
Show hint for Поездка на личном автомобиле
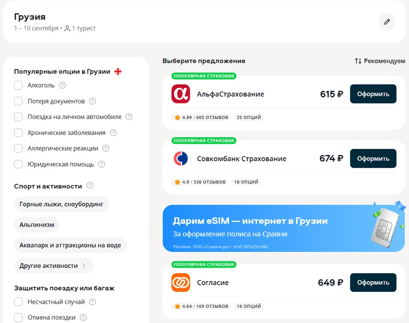click(x=129, y=117)
